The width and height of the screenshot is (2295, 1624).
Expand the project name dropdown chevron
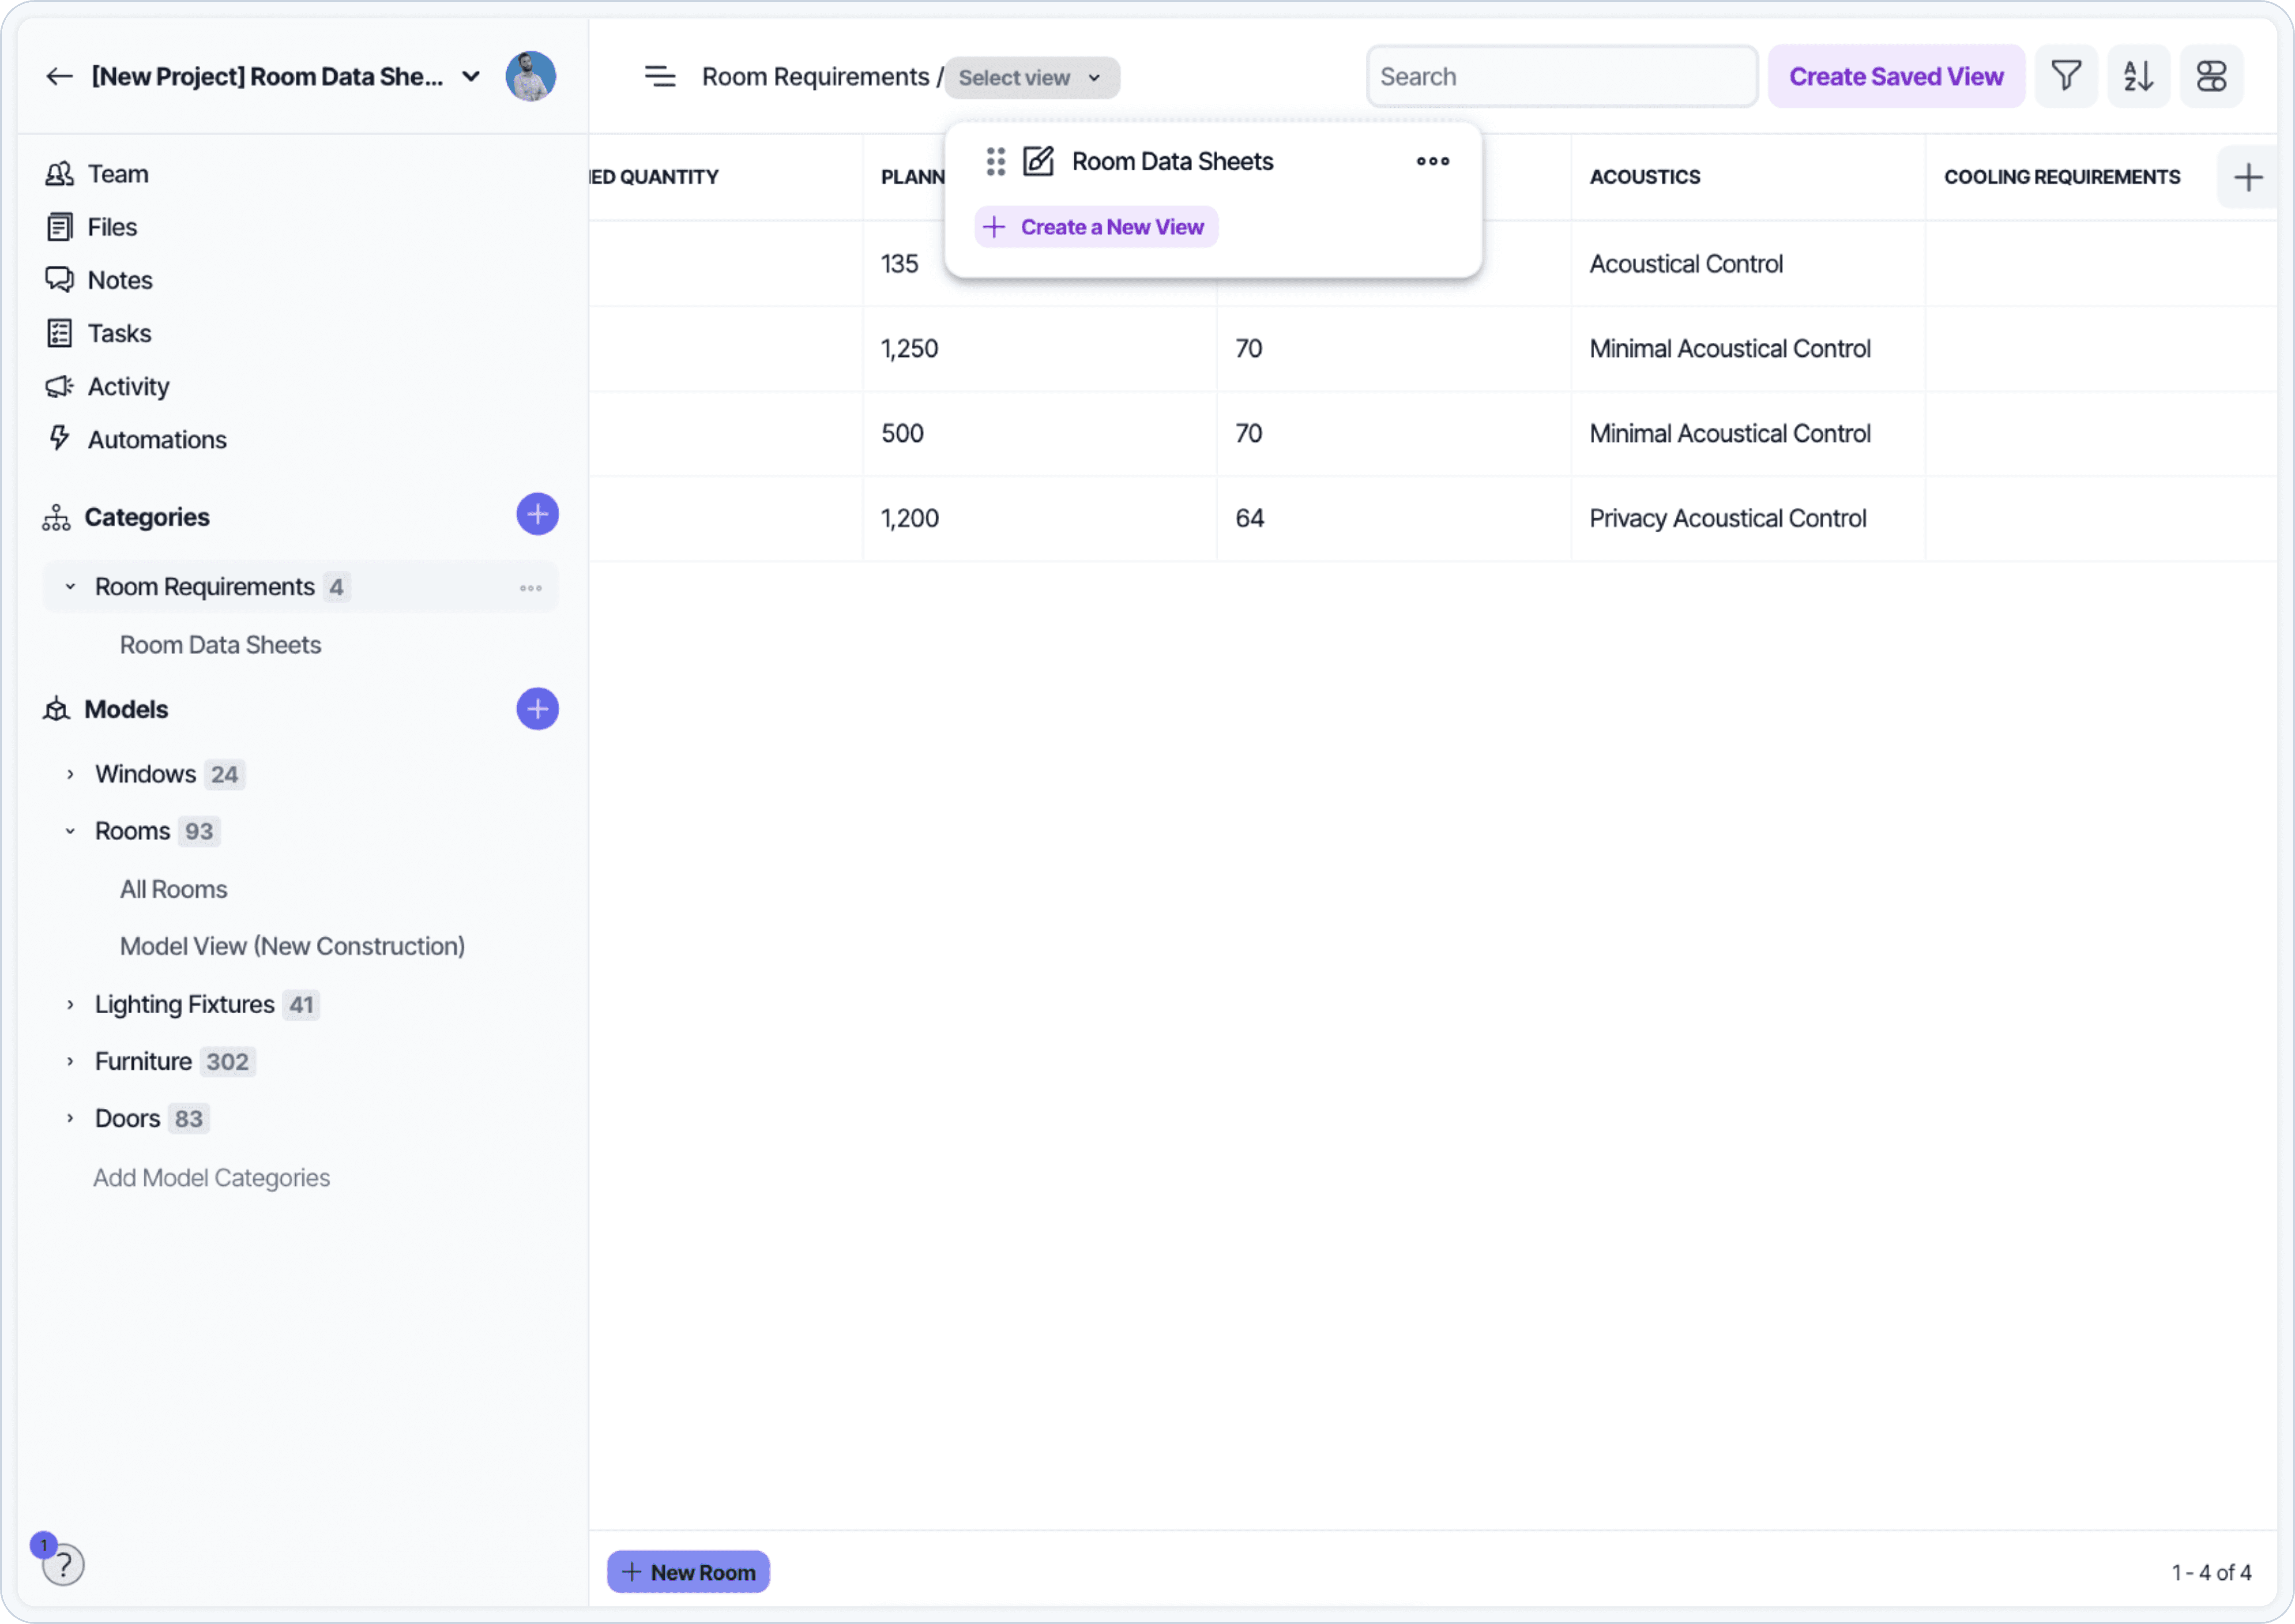(471, 76)
